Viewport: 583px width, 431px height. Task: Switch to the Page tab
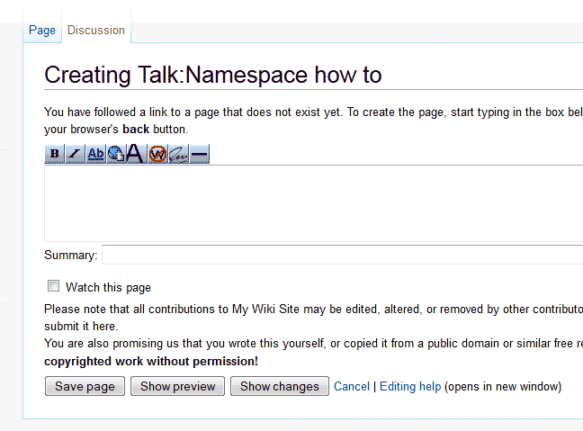tap(42, 31)
